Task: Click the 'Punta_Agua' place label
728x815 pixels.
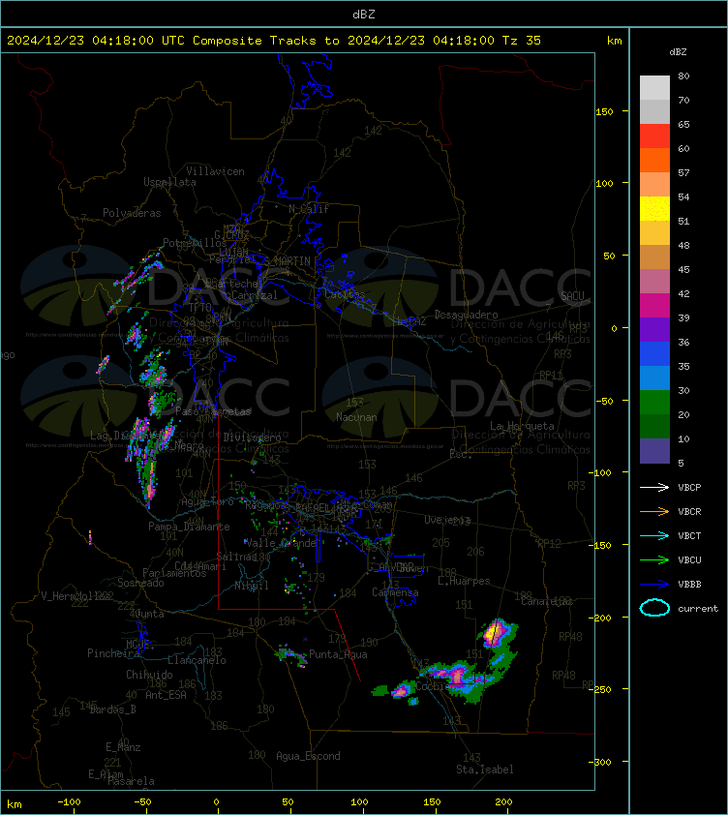Action: pyautogui.click(x=338, y=654)
